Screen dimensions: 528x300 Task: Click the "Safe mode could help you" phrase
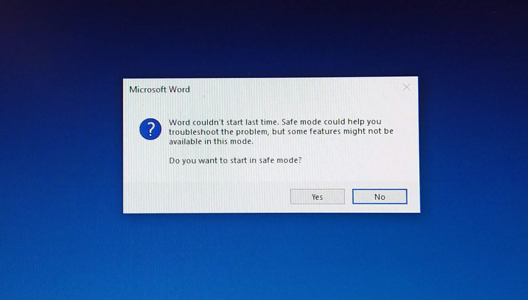click(x=331, y=122)
